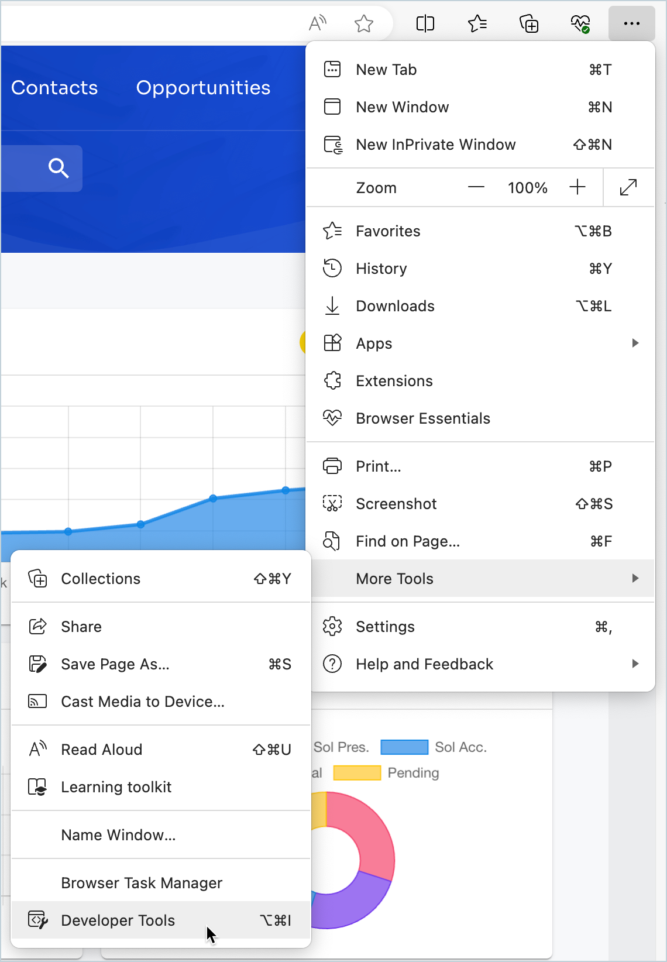Open Browser Essentials heart toolbar icon
This screenshot has width=667, height=962.
(580, 23)
